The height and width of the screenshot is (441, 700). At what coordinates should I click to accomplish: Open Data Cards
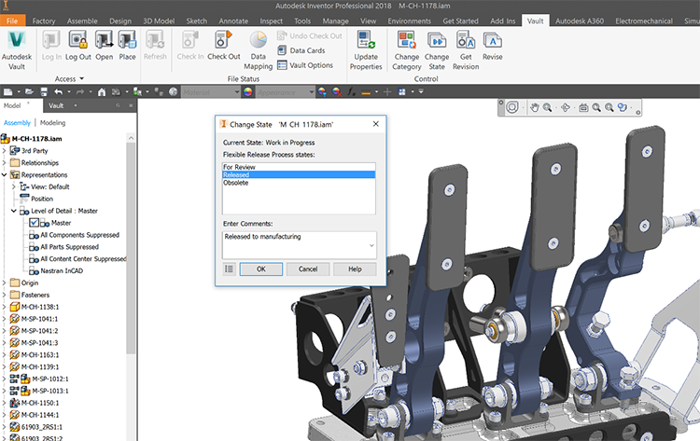click(x=301, y=50)
